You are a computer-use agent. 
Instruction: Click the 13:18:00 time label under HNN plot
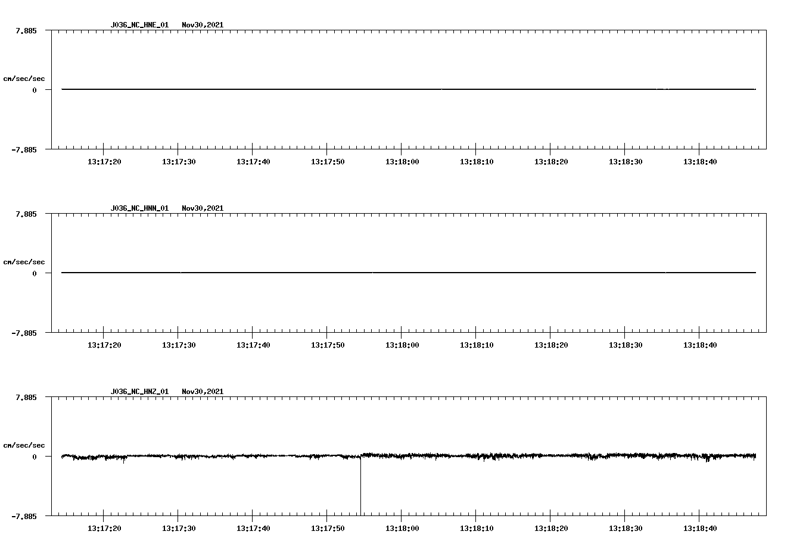(402, 345)
